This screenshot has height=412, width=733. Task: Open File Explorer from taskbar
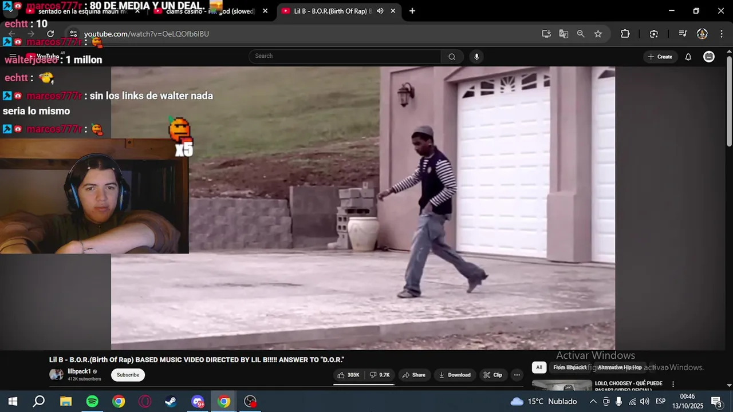point(66,401)
